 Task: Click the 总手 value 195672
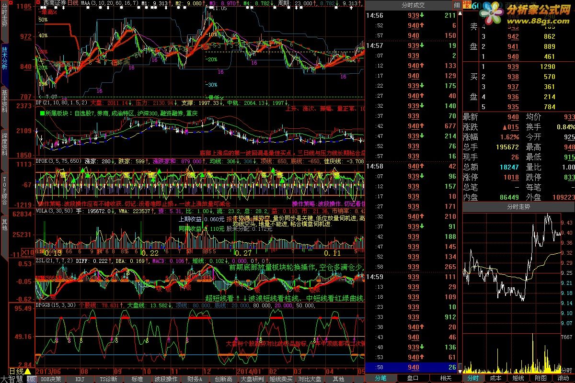pyautogui.click(x=507, y=147)
